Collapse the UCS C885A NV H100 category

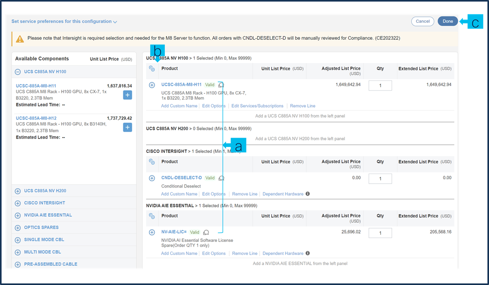(18, 72)
